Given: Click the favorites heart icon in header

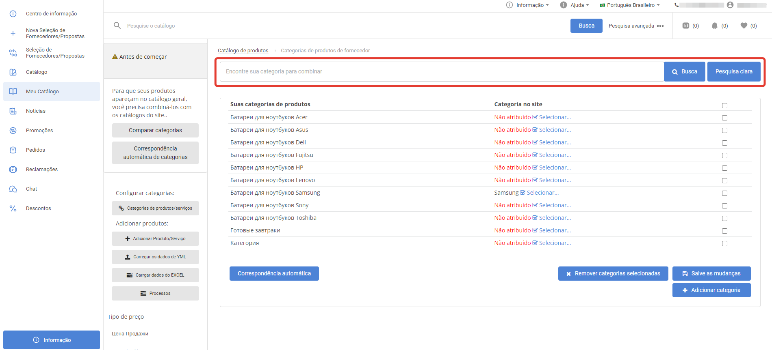Looking at the screenshot, I should [744, 26].
